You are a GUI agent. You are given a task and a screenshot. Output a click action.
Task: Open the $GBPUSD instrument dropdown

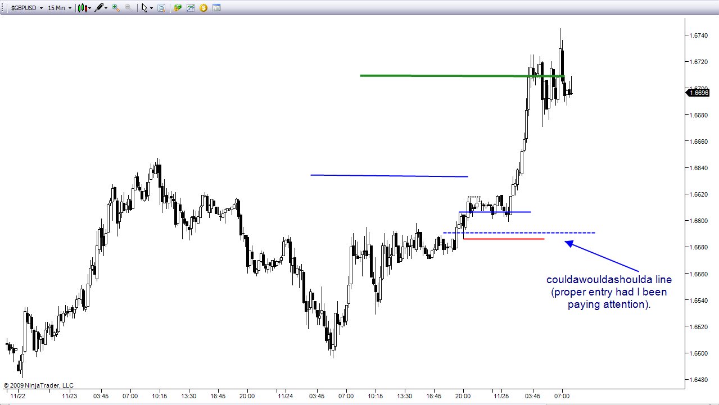(x=26, y=8)
